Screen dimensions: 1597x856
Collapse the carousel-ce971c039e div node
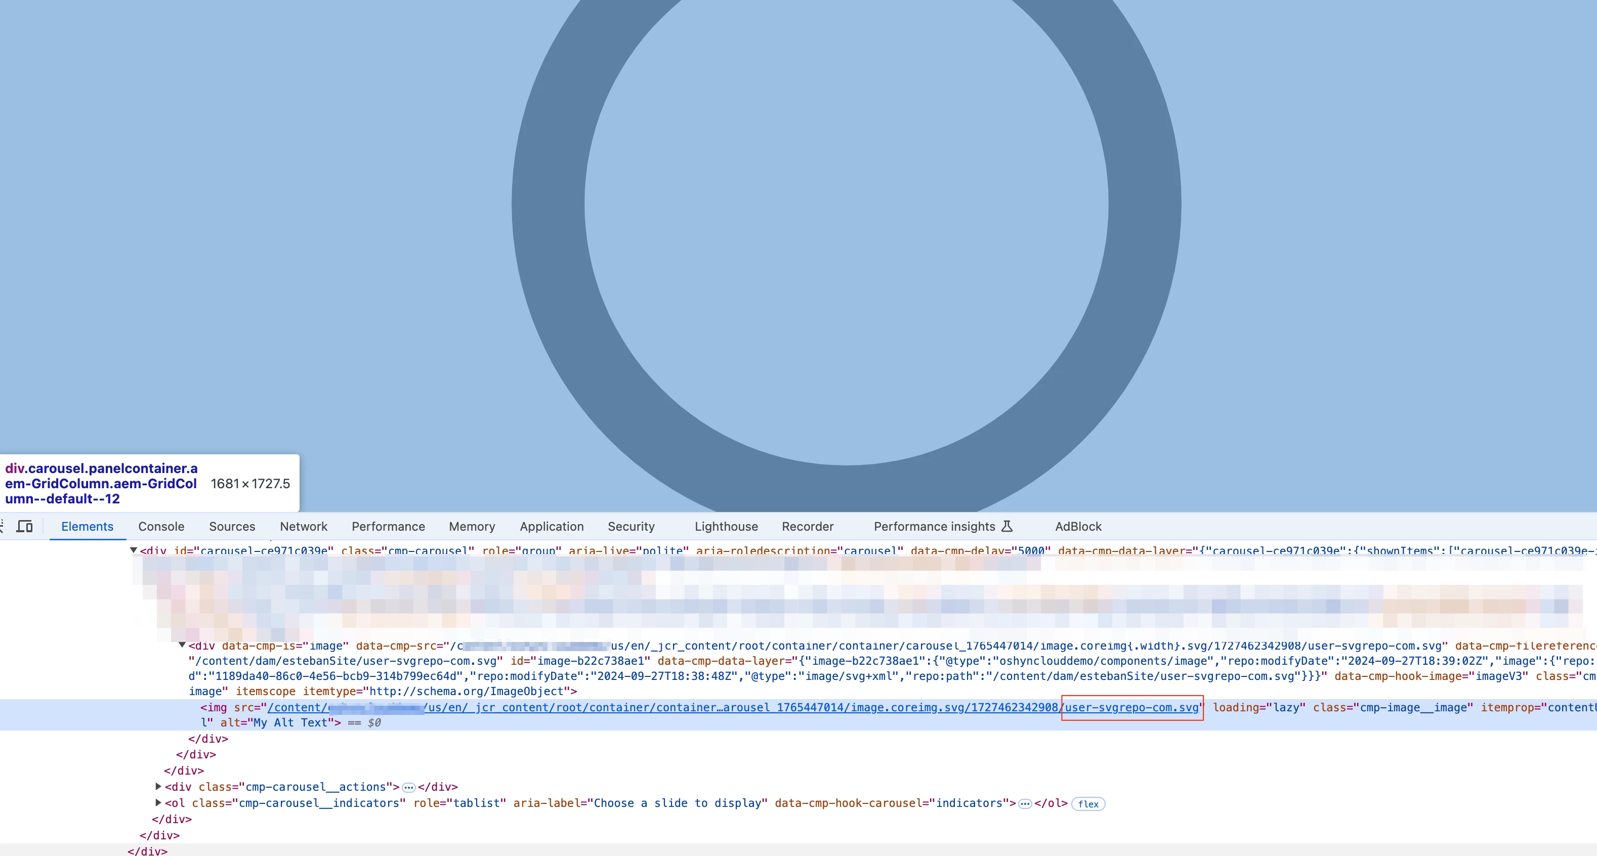tap(133, 550)
